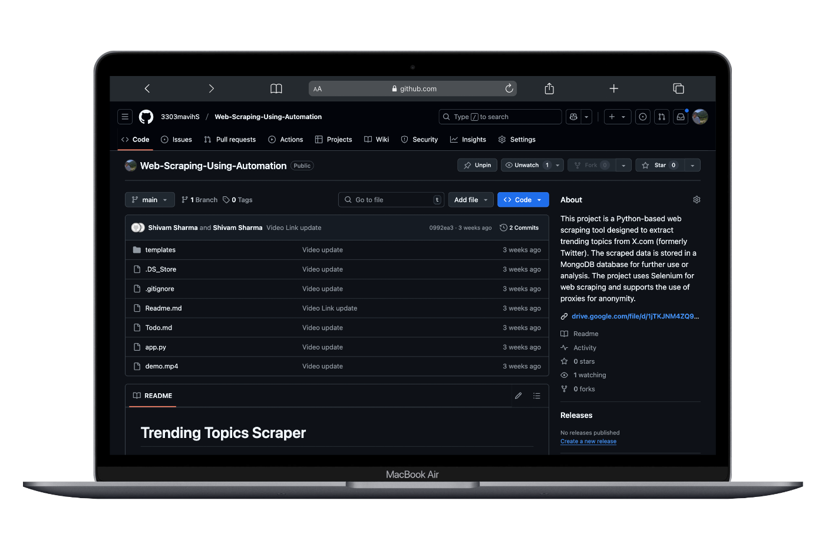The image size is (825, 550).
Task: Click the Safari share icon
Action: (549, 88)
